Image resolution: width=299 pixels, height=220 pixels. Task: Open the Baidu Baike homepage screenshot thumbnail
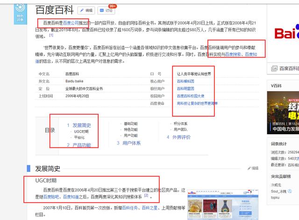(223, 205)
